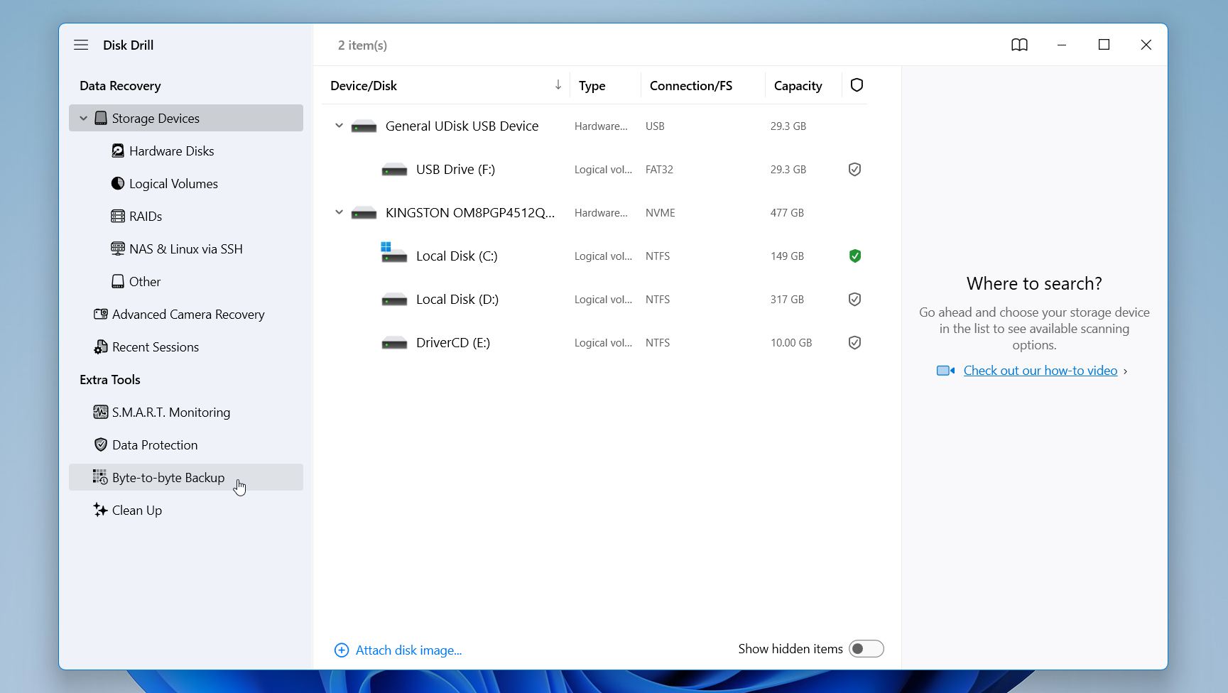Collapse the KINGSTON OM8PGP4512Q row
Screen dimensions: 1228x693
[x=339, y=212]
